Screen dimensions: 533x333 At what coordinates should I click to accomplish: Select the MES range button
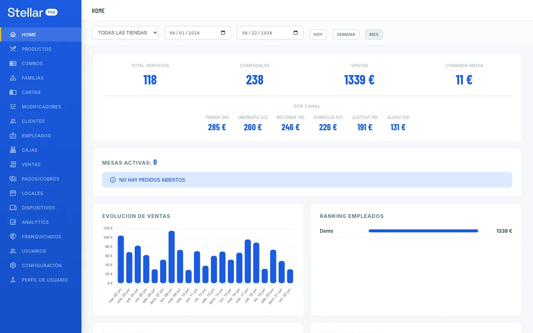click(374, 35)
